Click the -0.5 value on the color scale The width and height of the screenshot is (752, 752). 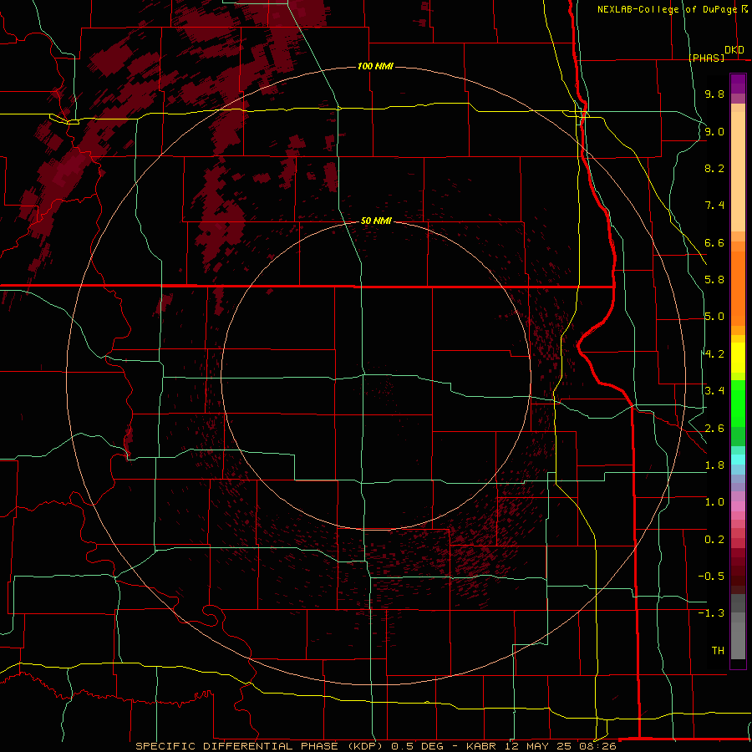coord(711,577)
